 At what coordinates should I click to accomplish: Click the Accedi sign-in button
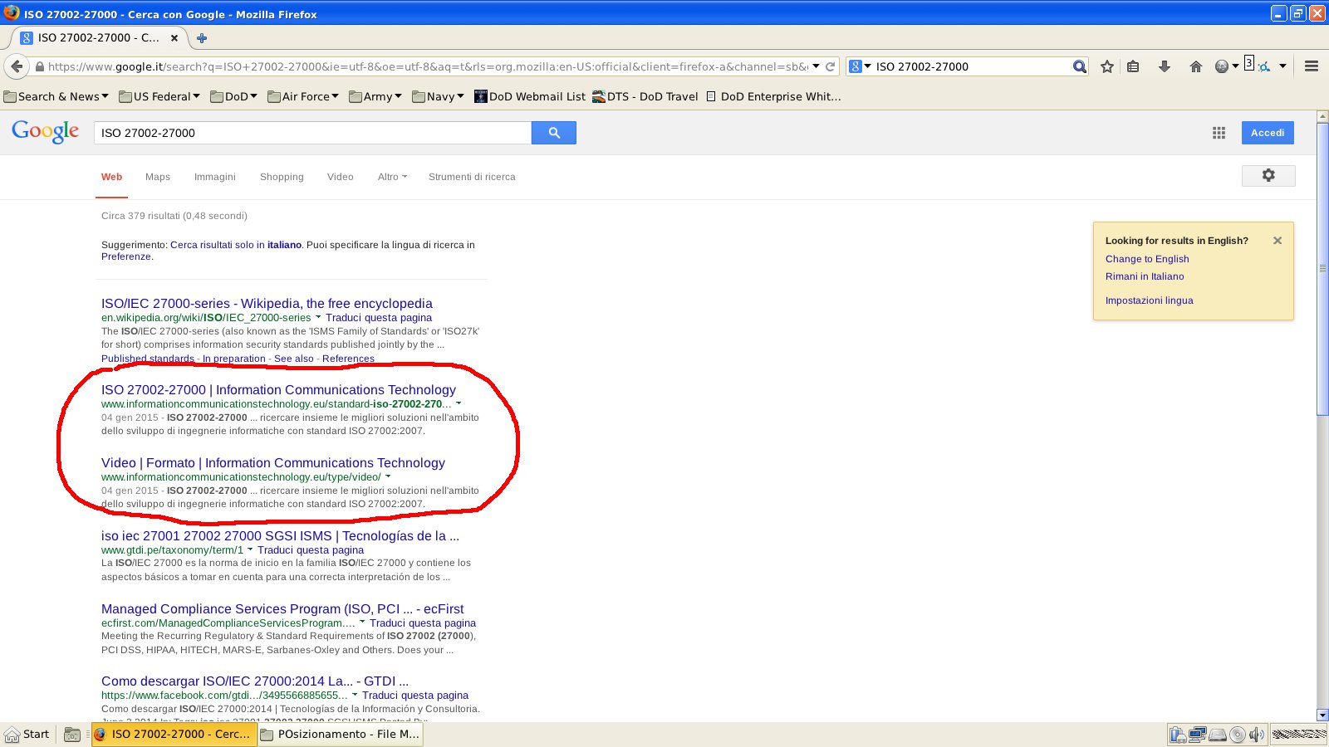1268,133
